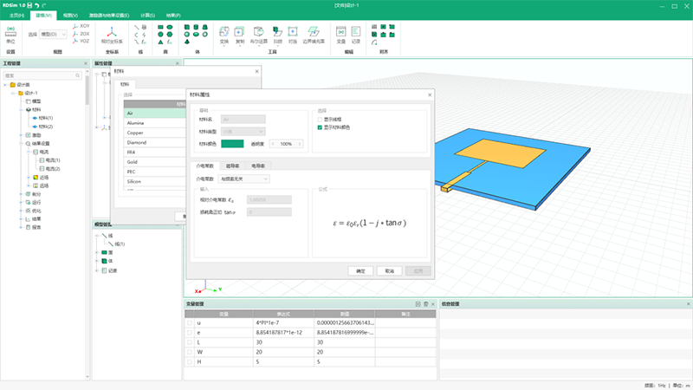
Task: Collapse the 材料 node in project tree
Action: (x=20, y=110)
